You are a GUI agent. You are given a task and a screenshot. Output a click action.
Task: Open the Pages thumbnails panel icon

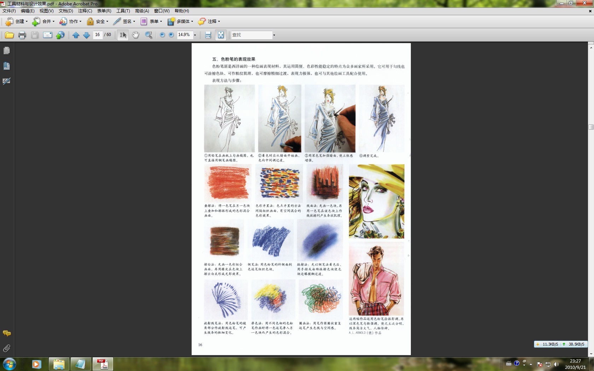click(7, 51)
